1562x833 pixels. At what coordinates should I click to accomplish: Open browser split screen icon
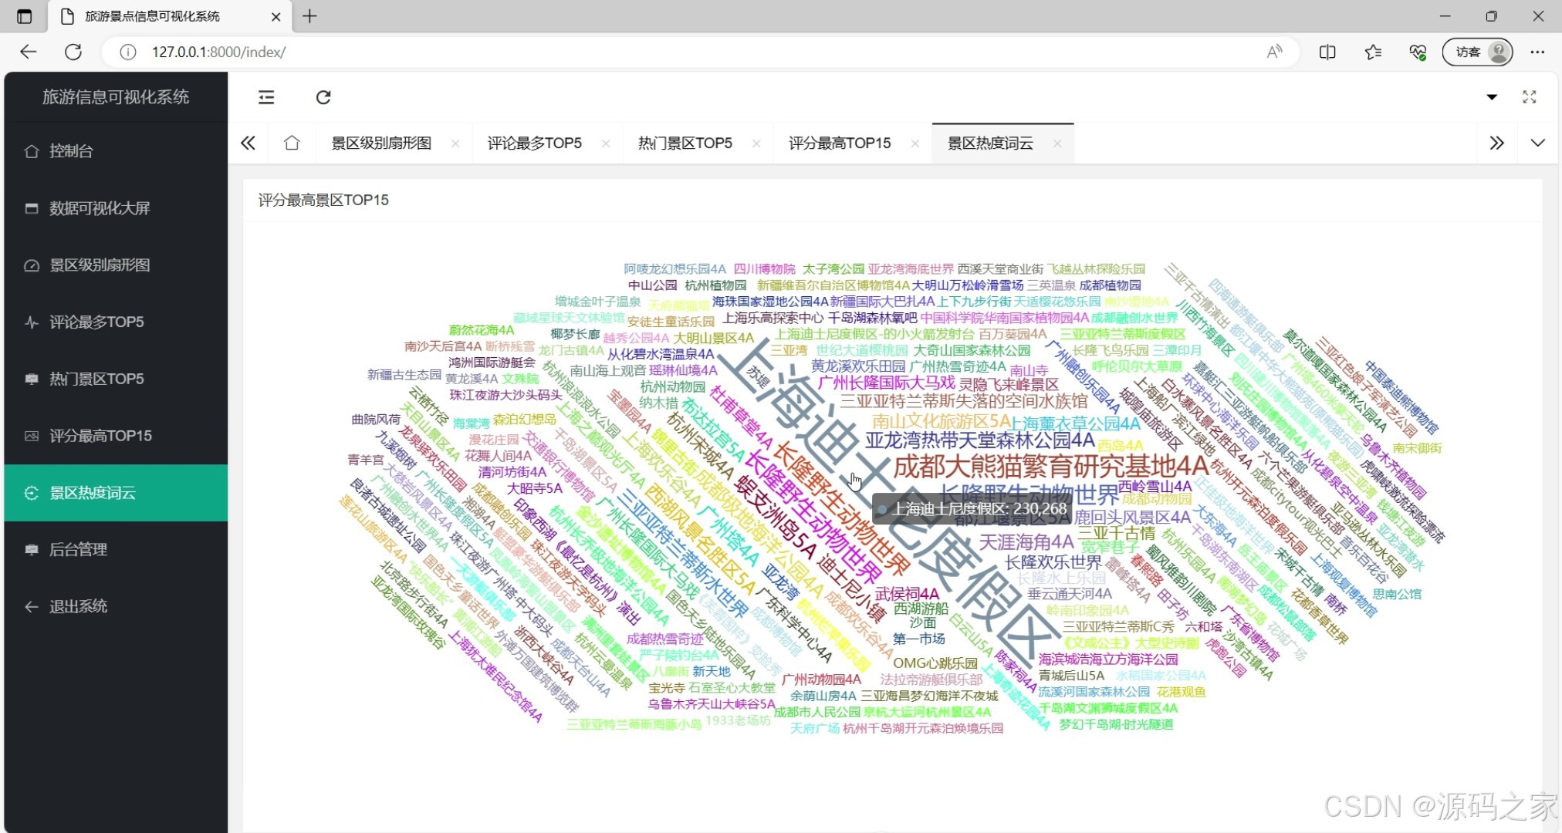tap(1327, 52)
